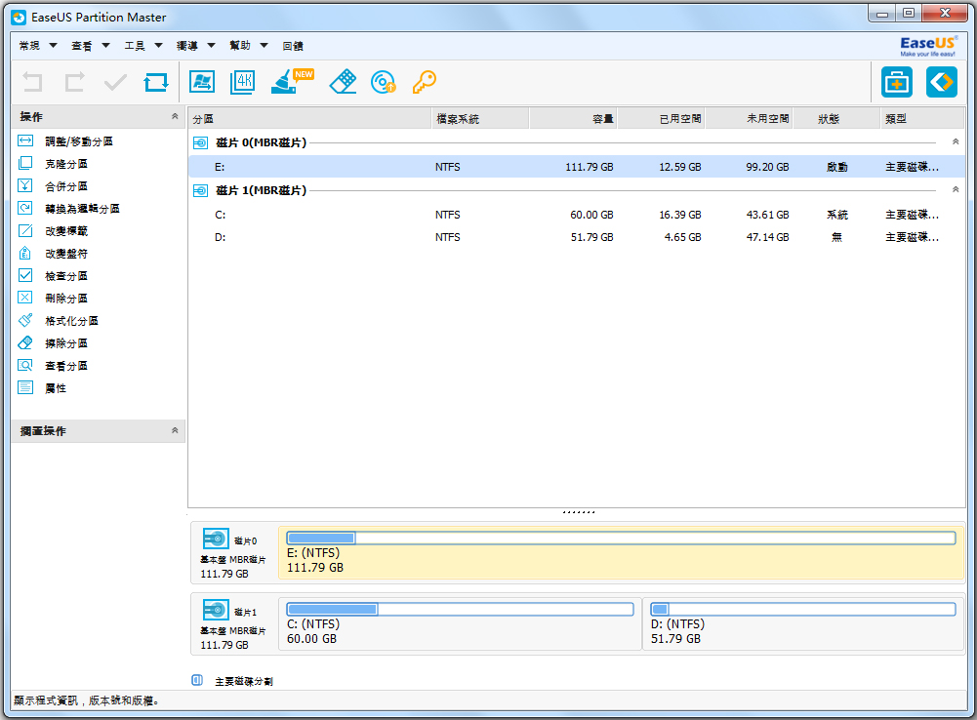Select 合併分區 in operations panel
977x720 pixels.
click(x=66, y=186)
